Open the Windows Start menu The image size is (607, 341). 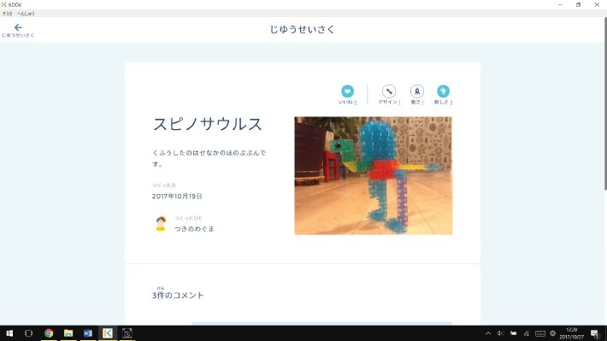pos(9,333)
